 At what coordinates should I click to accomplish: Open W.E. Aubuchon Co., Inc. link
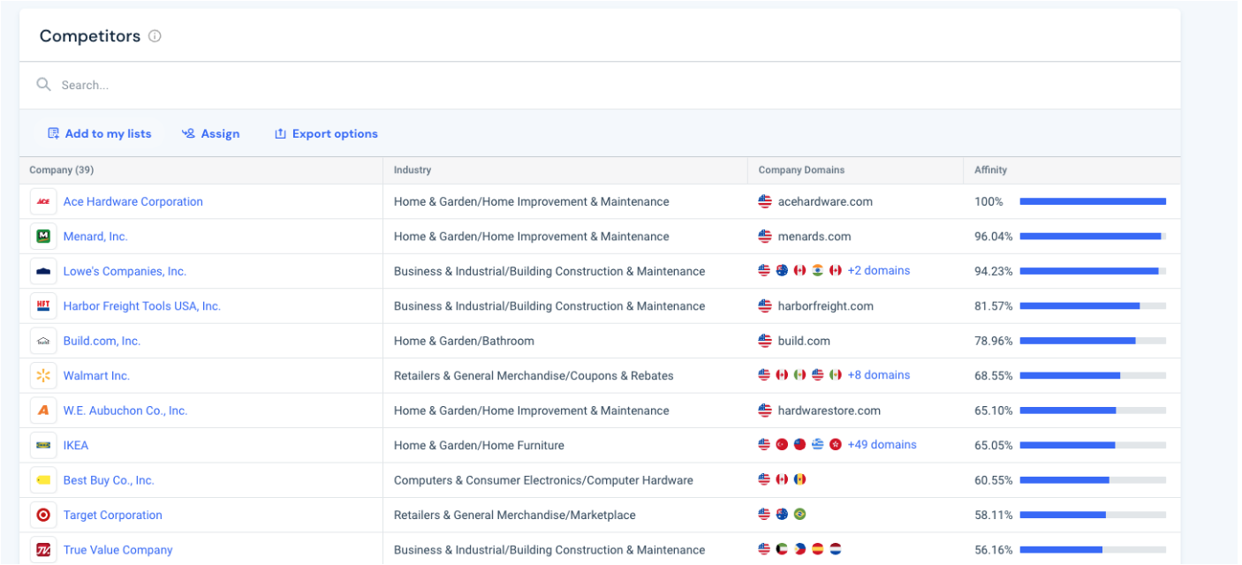click(125, 411)
